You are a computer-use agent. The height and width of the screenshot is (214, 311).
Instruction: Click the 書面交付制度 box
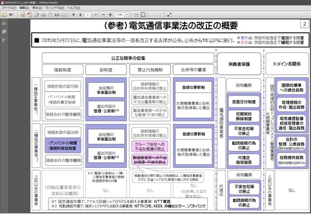244,102
